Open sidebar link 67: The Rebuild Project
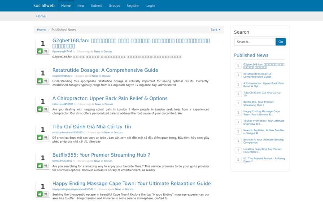This screenshot has height=202, width=323. point(264,160)
